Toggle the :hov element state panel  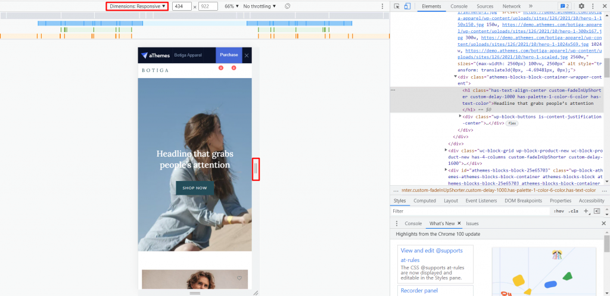click(559, 211)
